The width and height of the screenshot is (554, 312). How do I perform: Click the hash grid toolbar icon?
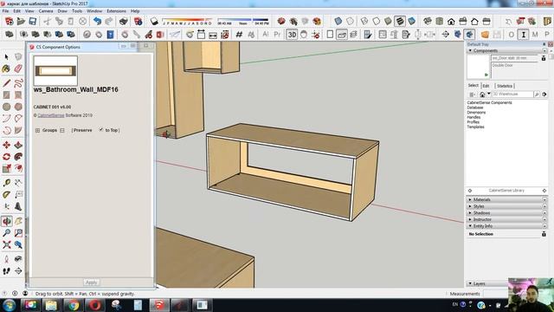tap(239, 35)
